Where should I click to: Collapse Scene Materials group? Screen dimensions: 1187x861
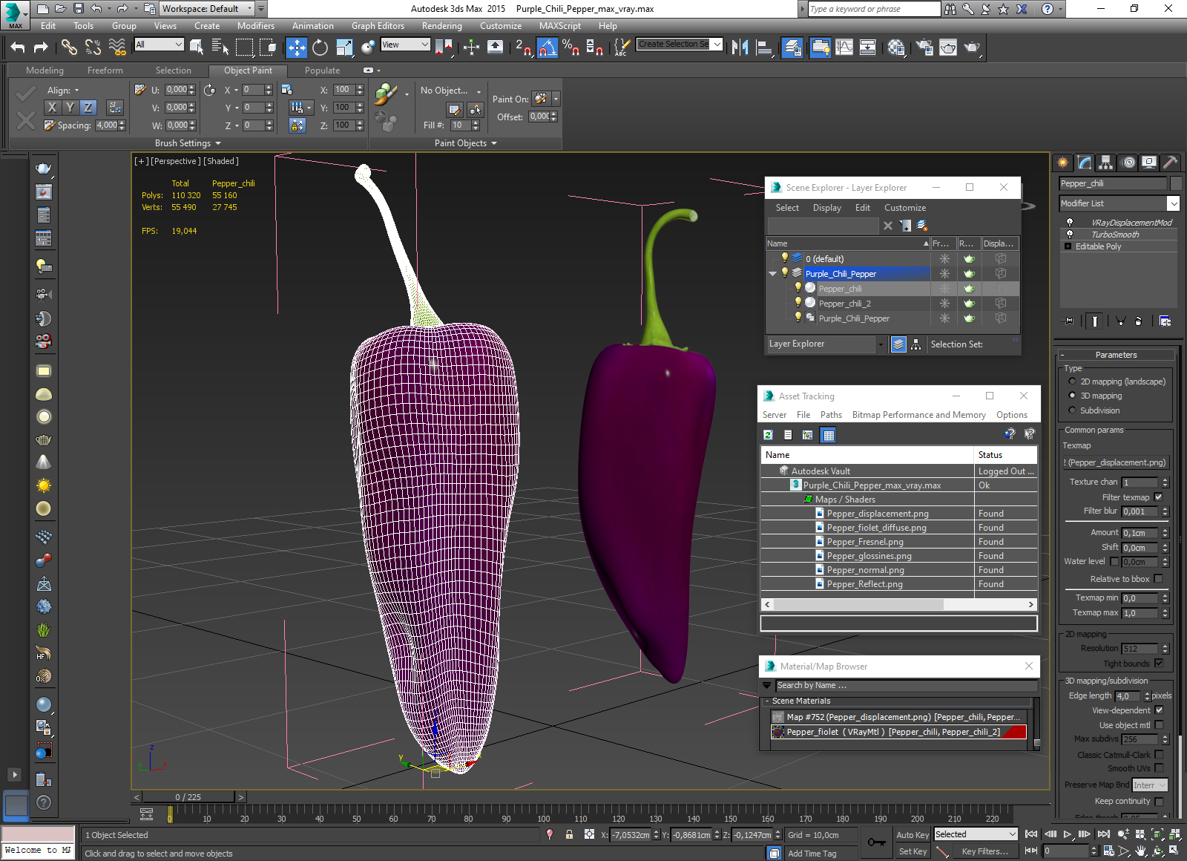tap(766, 701)
